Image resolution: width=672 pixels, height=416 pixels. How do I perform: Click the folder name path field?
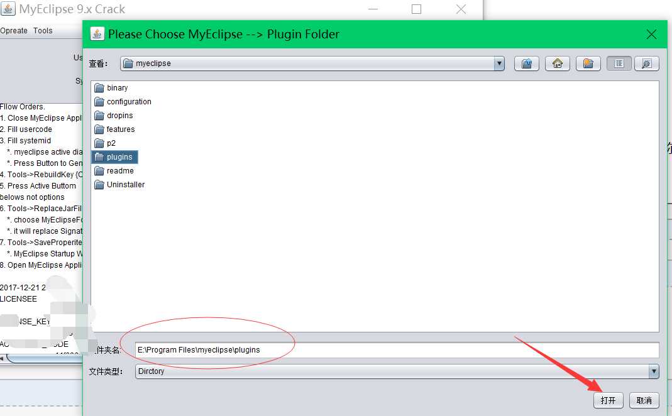coord(397,350)
